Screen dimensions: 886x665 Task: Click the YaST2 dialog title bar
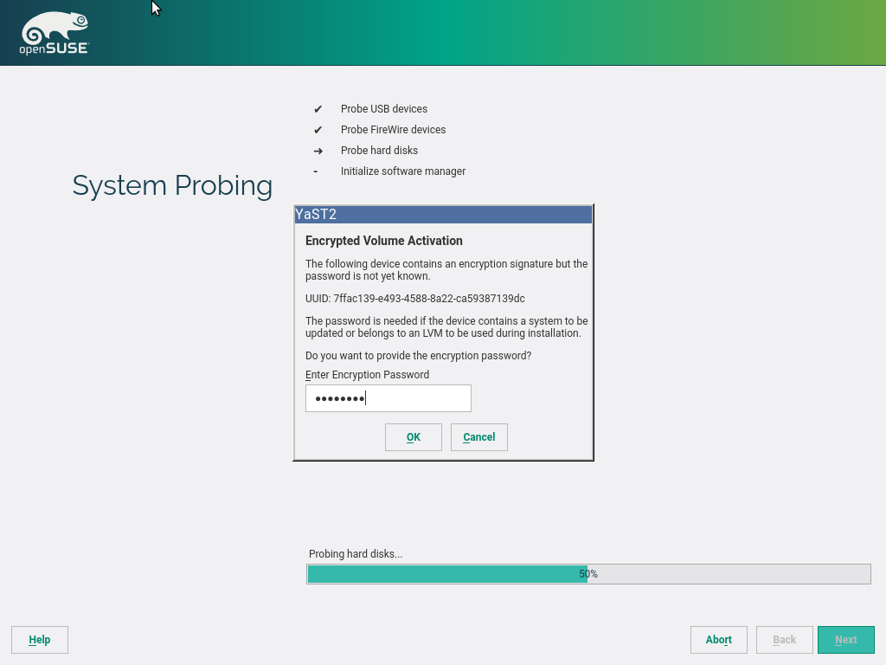point(443,215)
